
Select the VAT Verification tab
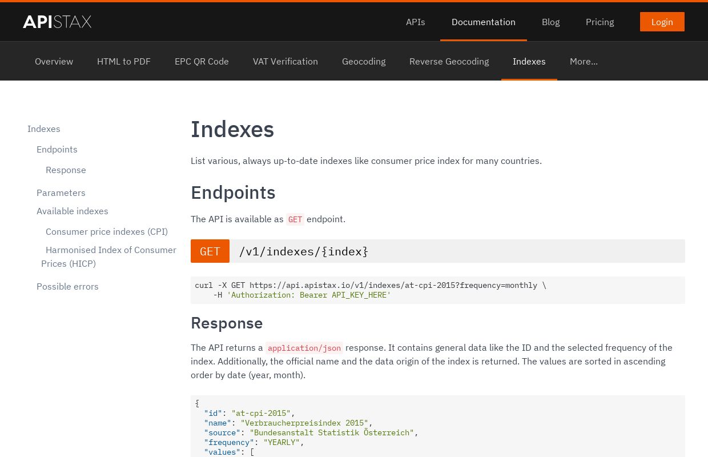pyautogui.click(x=285, y=61)
